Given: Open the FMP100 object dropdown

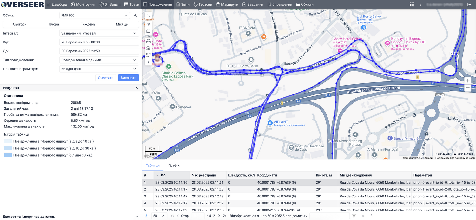Looking at the screenshot, I should 95,16.
